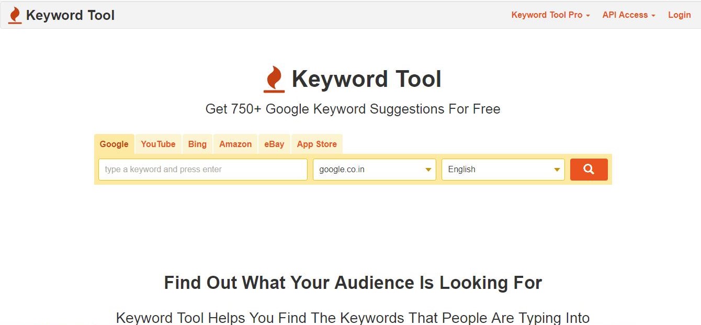This screenshot has height=325, width=701.
Task: Expand the API Access menu
Action: point(628,15)
